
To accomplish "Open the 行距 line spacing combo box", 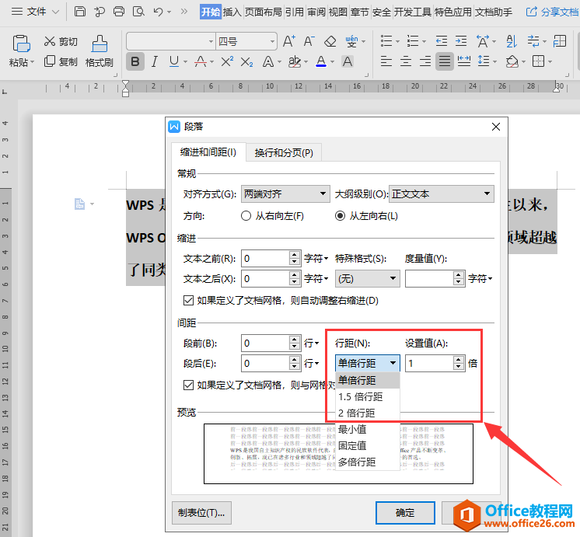I will pos(367,363).
